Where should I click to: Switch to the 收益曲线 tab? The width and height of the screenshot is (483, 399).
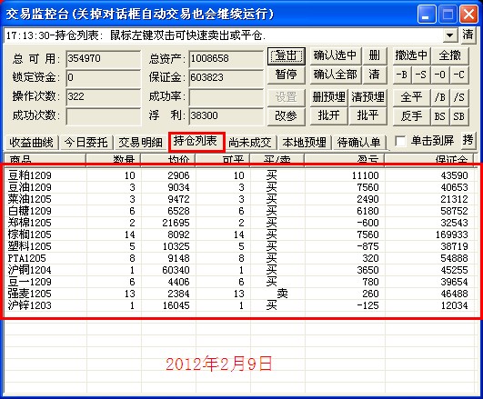(31, 143)
